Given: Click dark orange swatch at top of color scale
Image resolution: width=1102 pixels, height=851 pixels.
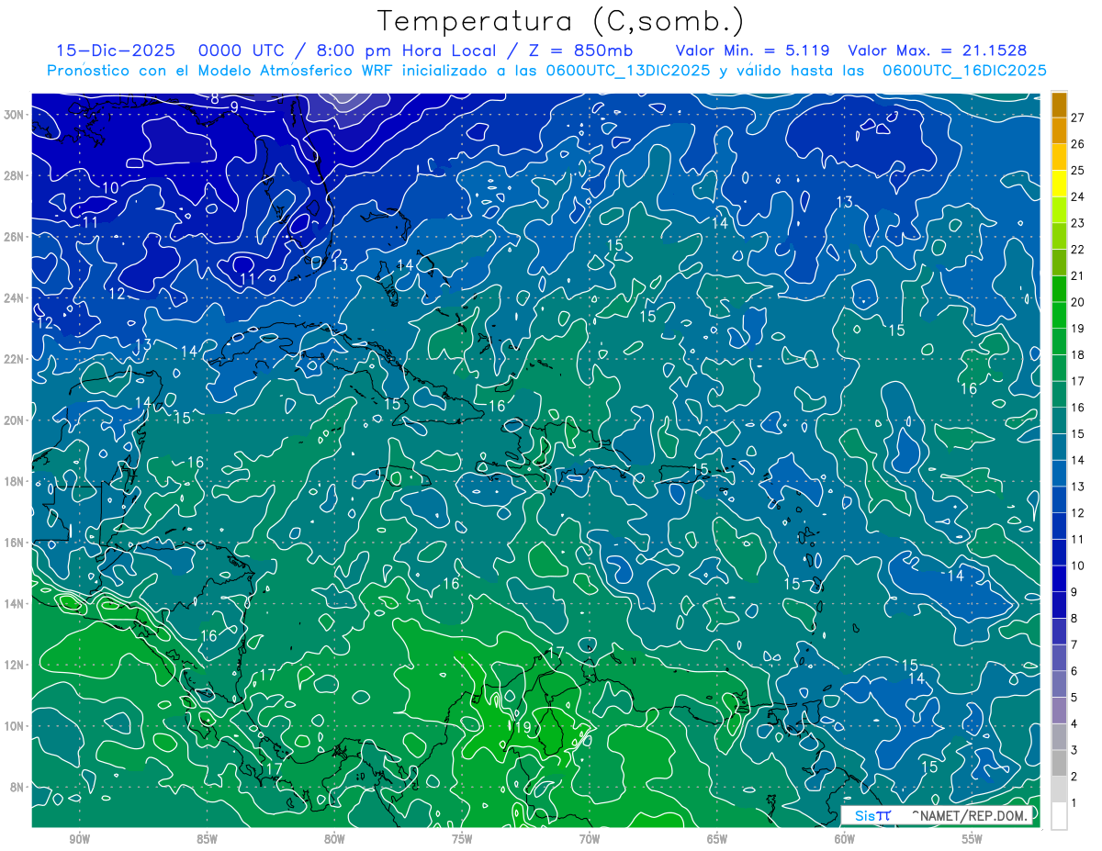Looking at the screenshot, I should pos(1059,105).
